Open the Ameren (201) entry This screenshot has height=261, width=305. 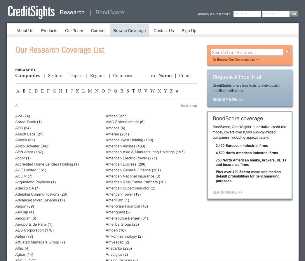(x=117, y=134)
